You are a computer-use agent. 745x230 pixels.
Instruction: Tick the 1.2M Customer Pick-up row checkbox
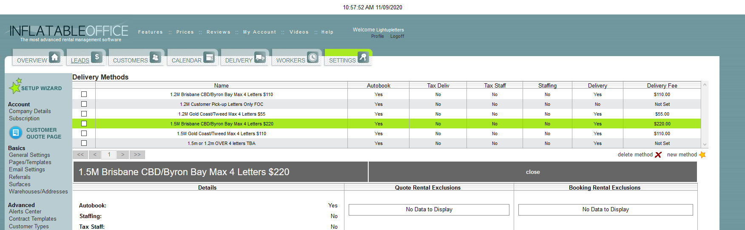[x=84, y=104]
